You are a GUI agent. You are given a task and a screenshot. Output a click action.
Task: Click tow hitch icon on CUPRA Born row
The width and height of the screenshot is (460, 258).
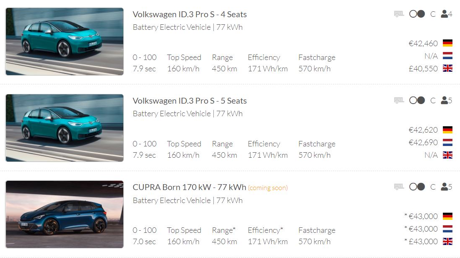(399, 187)
